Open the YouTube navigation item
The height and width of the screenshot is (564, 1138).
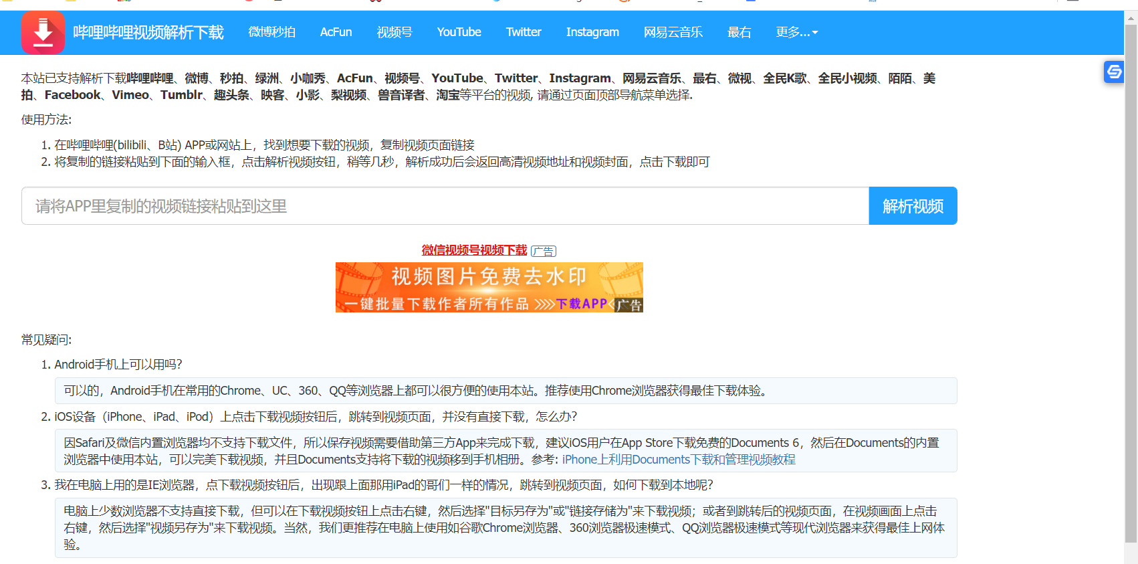[459, 32]
